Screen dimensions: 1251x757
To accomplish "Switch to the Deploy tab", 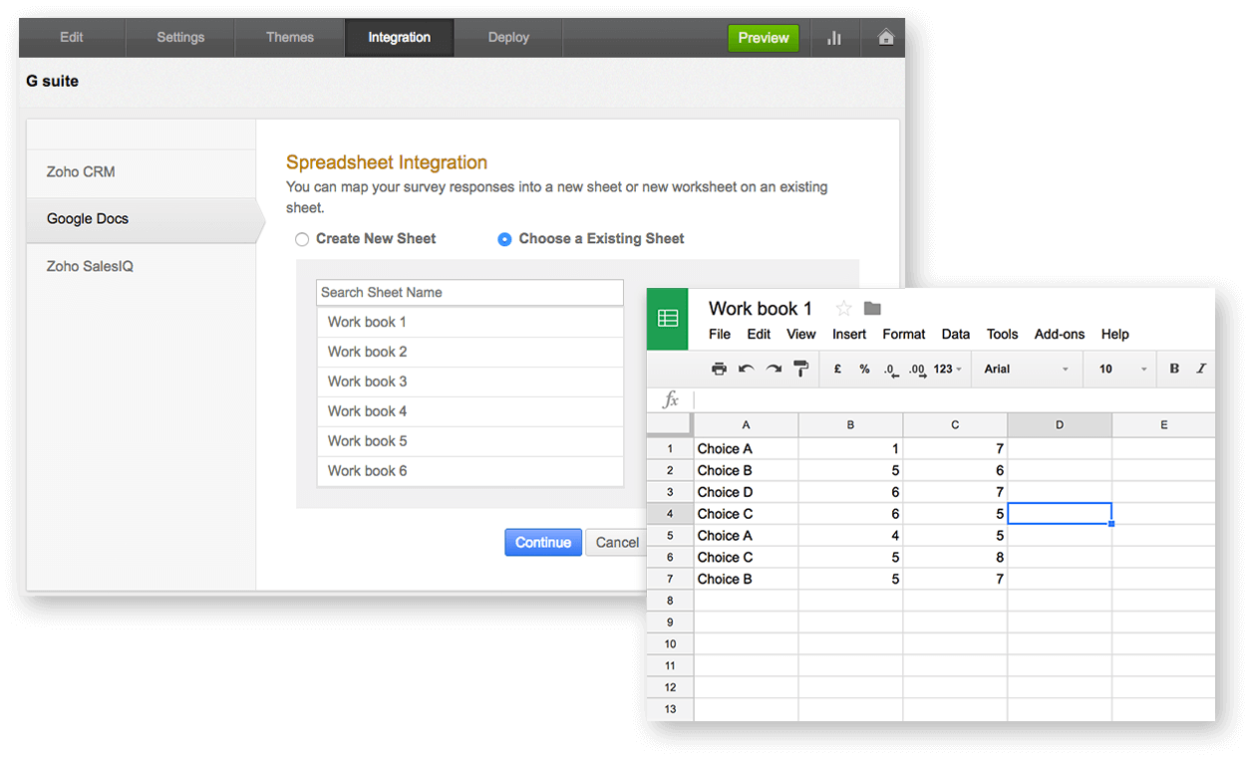I will tap(508, 37).
